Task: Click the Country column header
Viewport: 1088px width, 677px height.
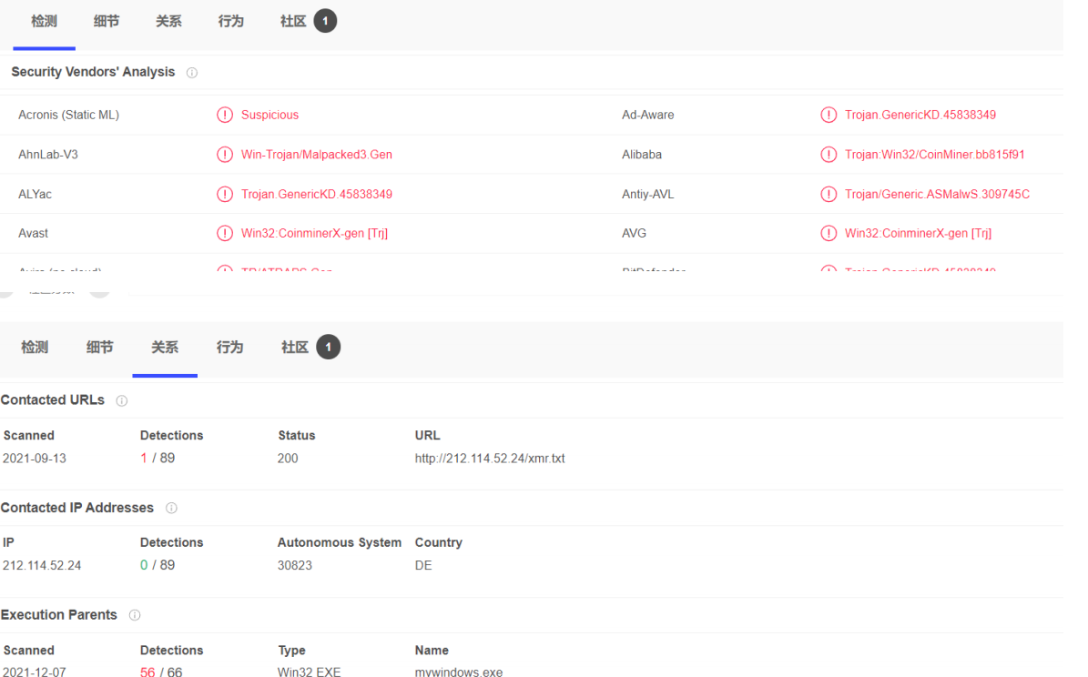Action: coord(439,542)
